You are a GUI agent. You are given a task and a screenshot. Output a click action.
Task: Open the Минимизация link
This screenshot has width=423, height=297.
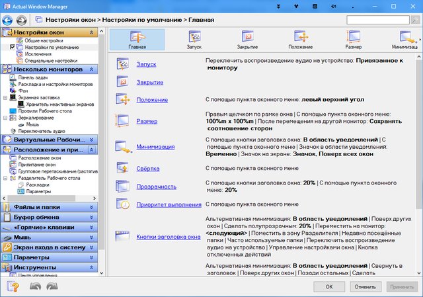pyautogui.click(x=155, y=147)
